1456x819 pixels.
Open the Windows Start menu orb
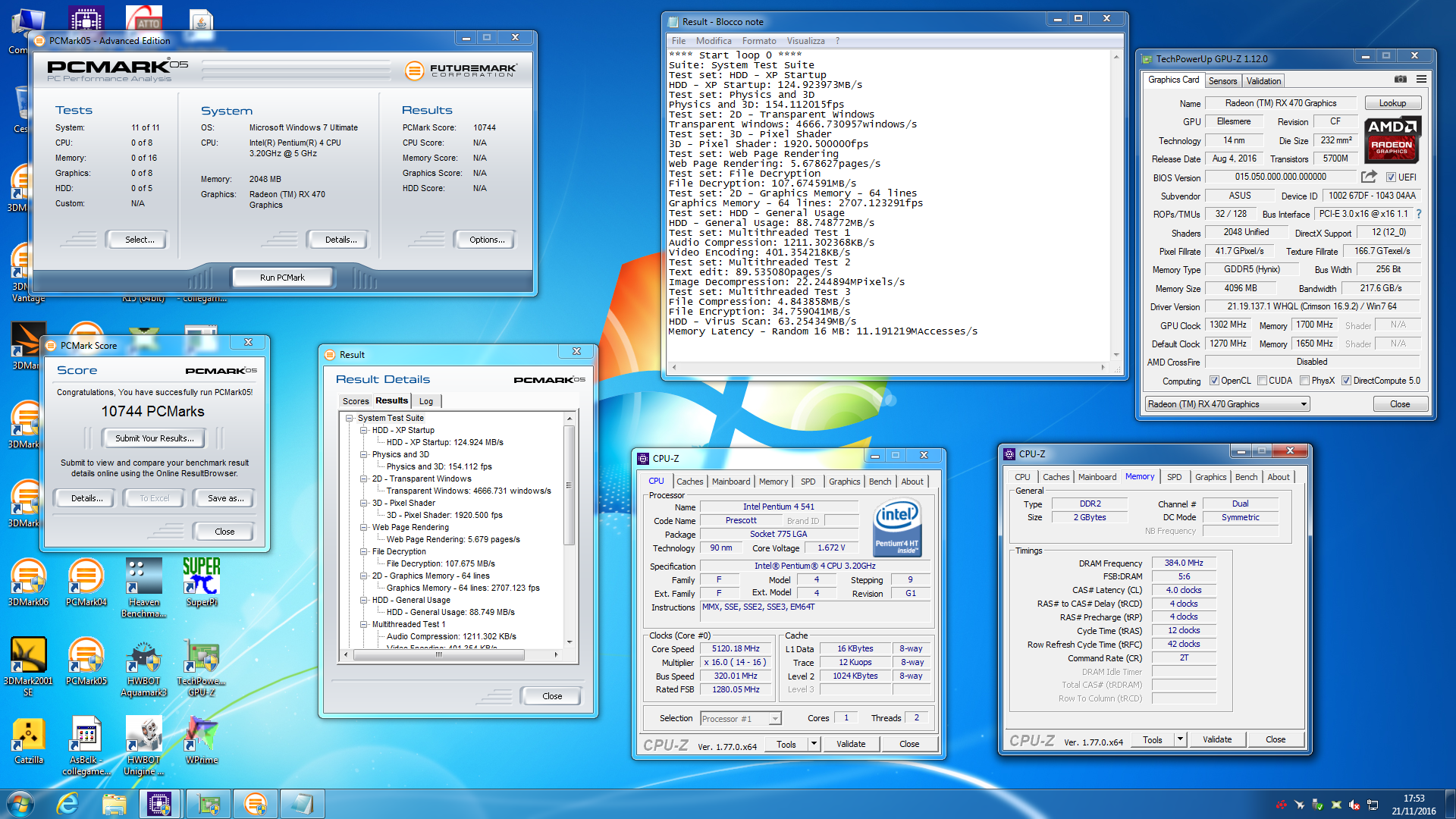point(20,804)
